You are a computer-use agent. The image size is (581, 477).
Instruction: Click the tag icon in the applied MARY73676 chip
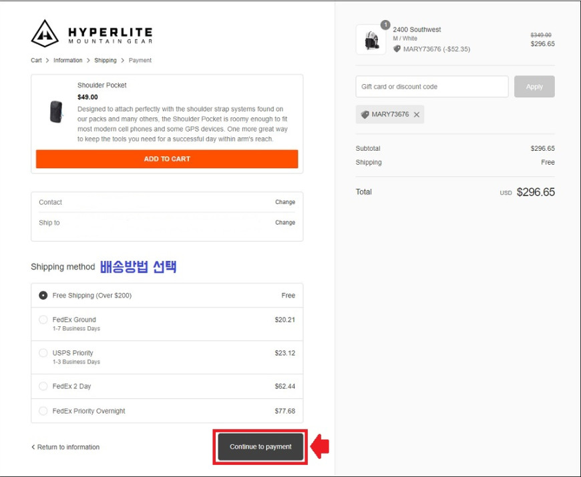pyautogui.click(x=365, y=115)
